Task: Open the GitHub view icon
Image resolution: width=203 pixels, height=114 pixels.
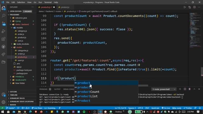Action: pos(3,47)
